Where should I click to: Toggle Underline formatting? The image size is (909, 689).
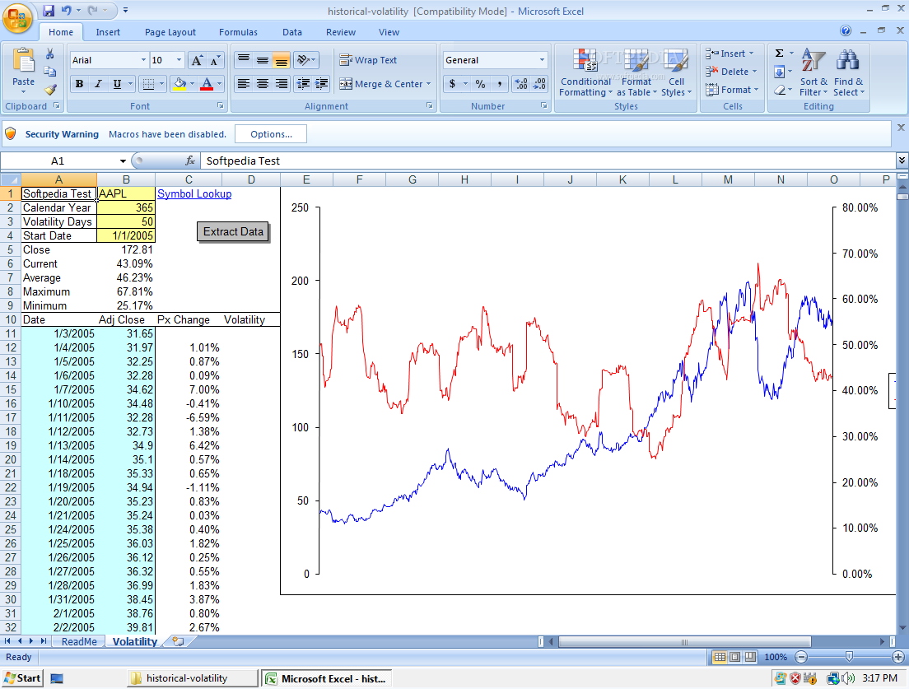[117, 84]
